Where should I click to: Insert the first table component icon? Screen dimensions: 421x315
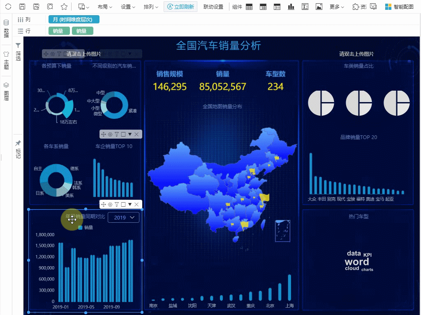(249, 7)
